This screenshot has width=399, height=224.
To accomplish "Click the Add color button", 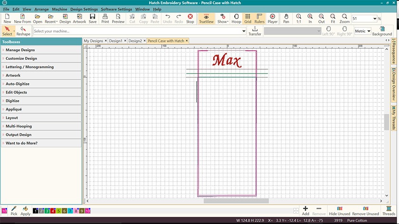I will [305, 211].
